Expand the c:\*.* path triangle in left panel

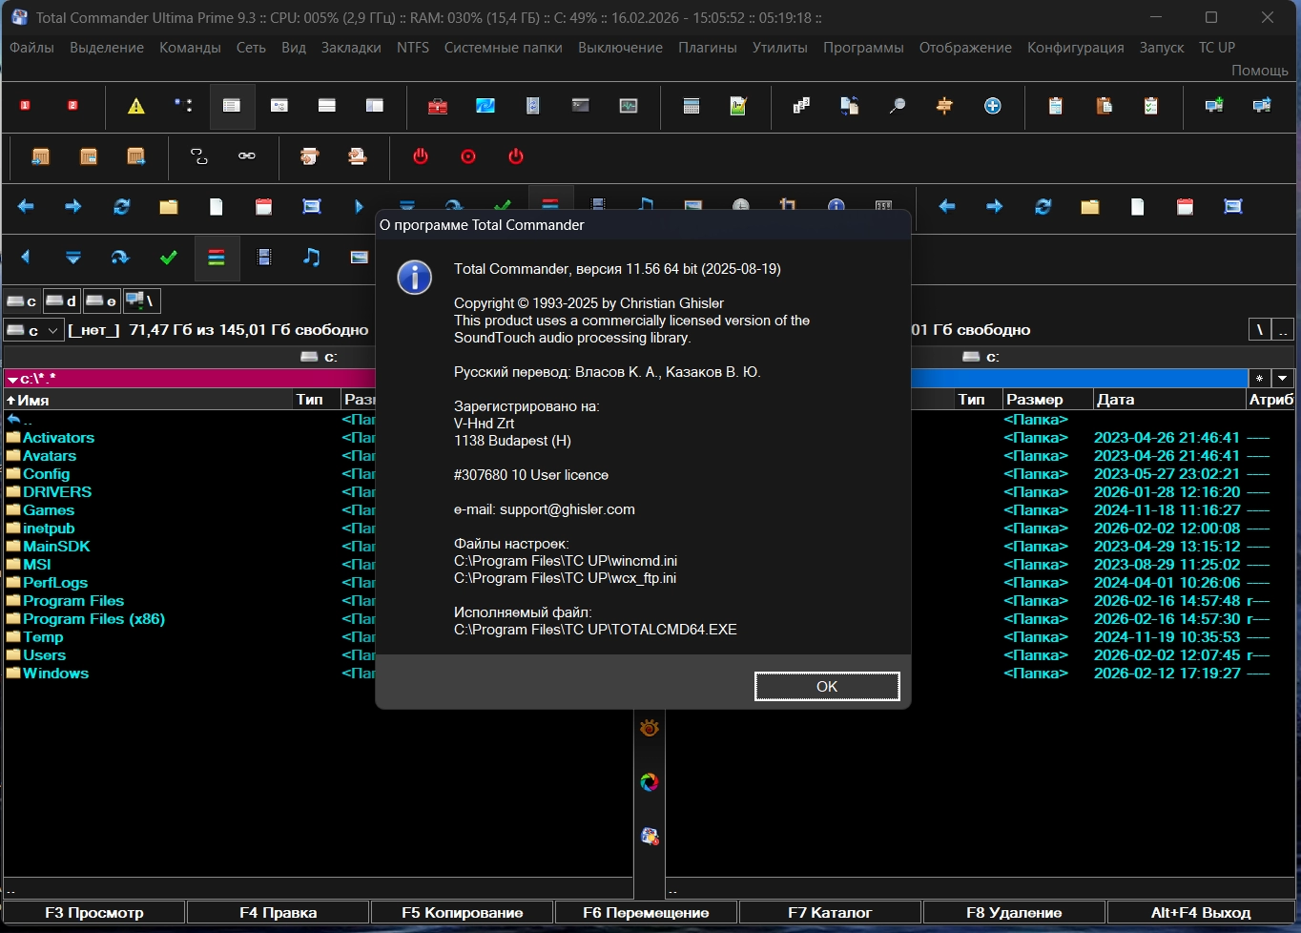click(12, 380)
